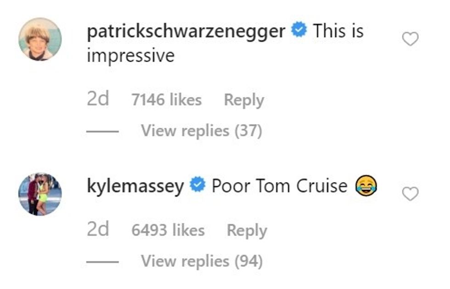The height and width of the screenshot is (289, 450).
Task: Click the laughing emoji in kylemassey's comment
Action: tap(366, 187)
